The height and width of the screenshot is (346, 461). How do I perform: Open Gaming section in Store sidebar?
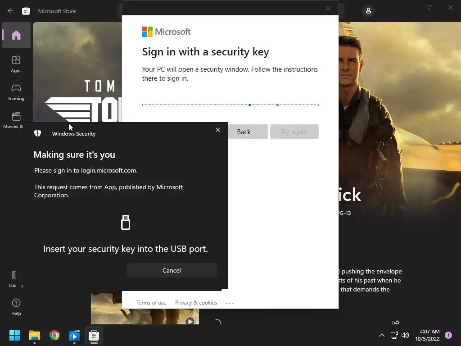(x=16, y=92)
